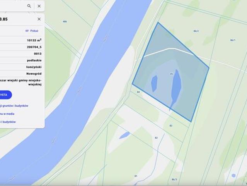Image resolution: width=247 pixels, height=186 pixels.
Task: Click the magnifying glass search icon
Action: 29,6
